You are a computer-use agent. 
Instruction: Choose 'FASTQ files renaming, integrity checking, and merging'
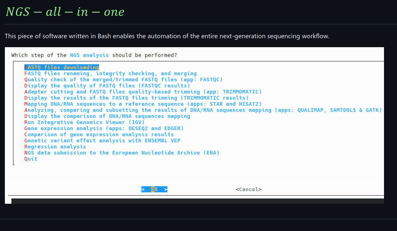click(x=111, y=74)
